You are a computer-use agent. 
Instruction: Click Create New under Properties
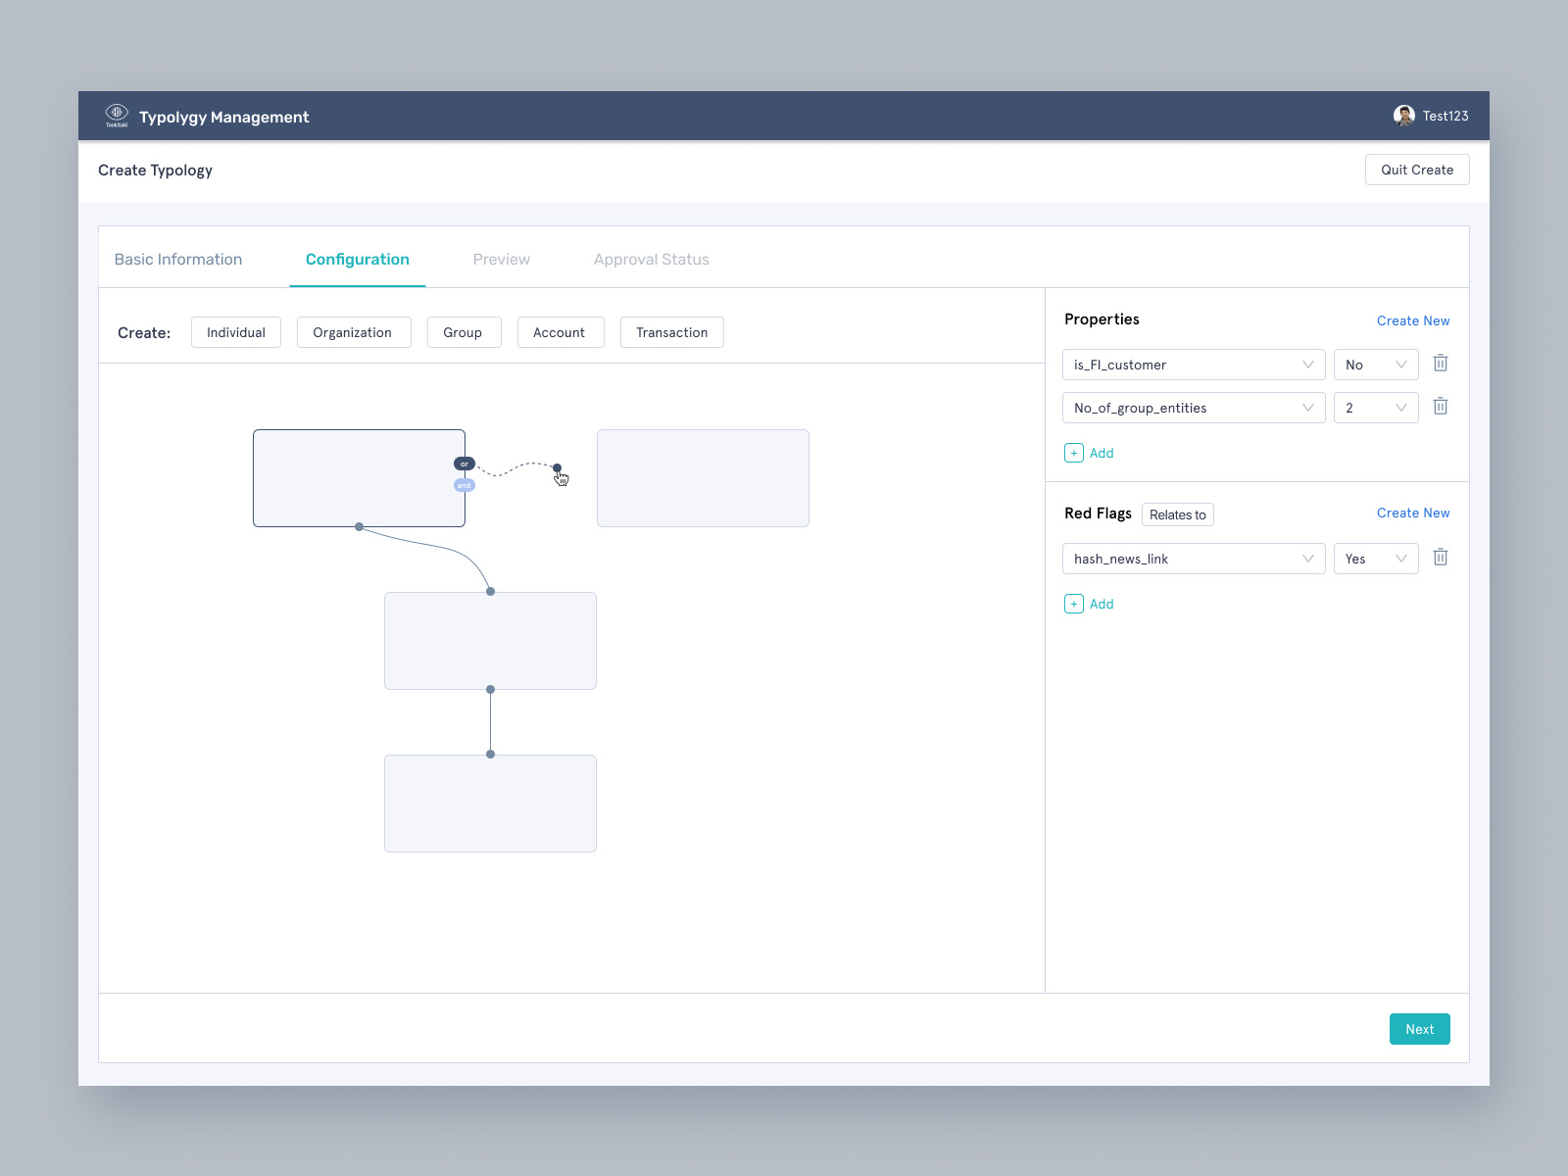tap(1412, 320)
